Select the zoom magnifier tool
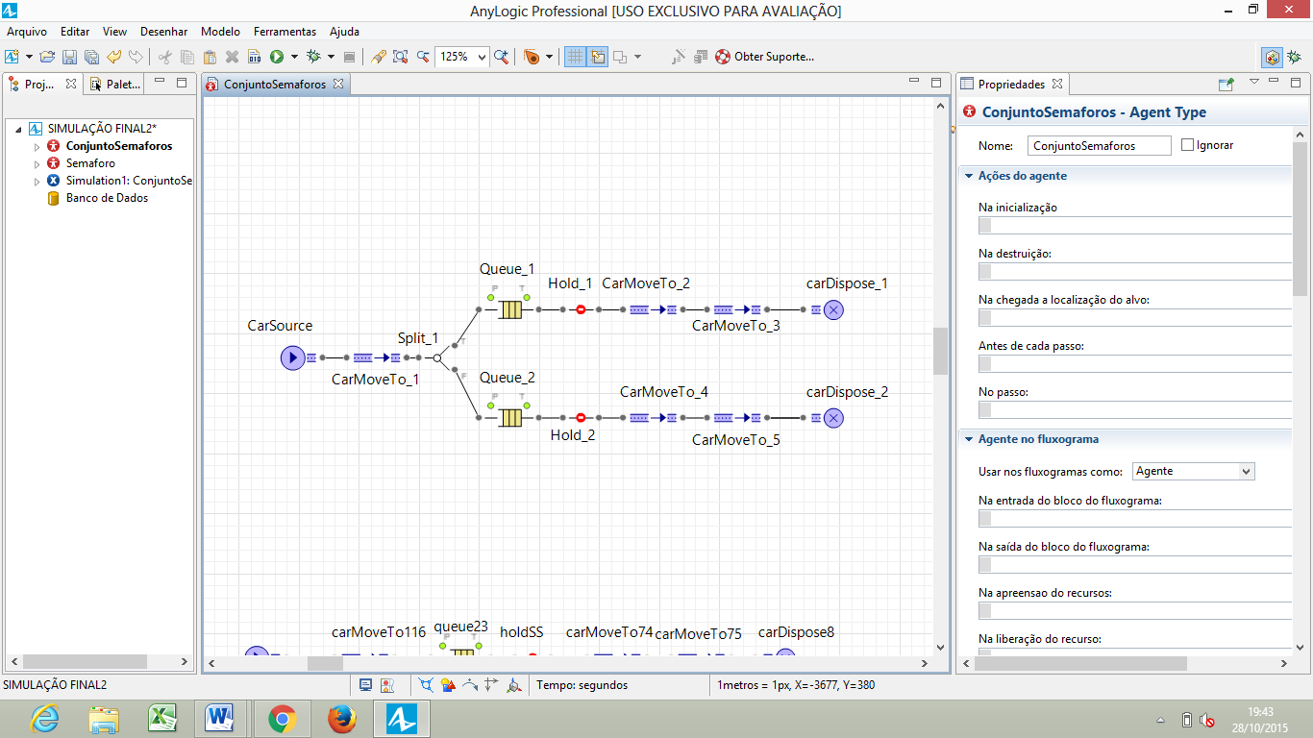The width and height of the screenshot is (1313, 738). pyautogui.click(x=500, y=57)
